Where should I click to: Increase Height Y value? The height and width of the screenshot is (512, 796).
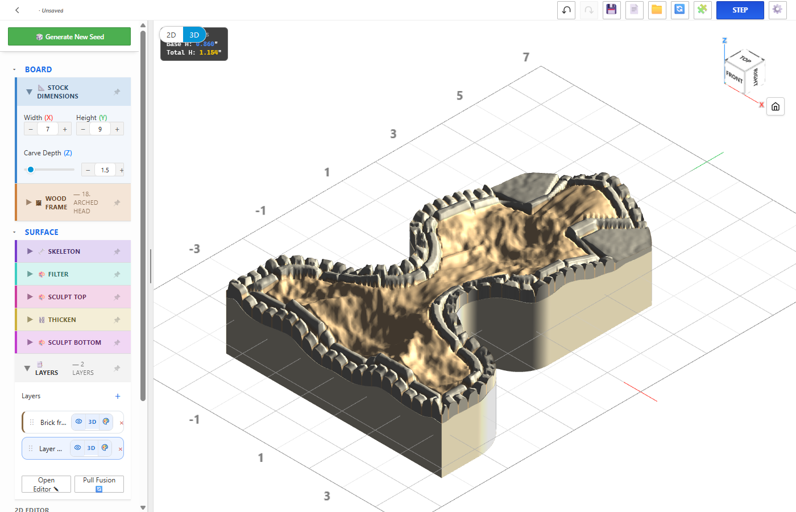tap(117, 129)
